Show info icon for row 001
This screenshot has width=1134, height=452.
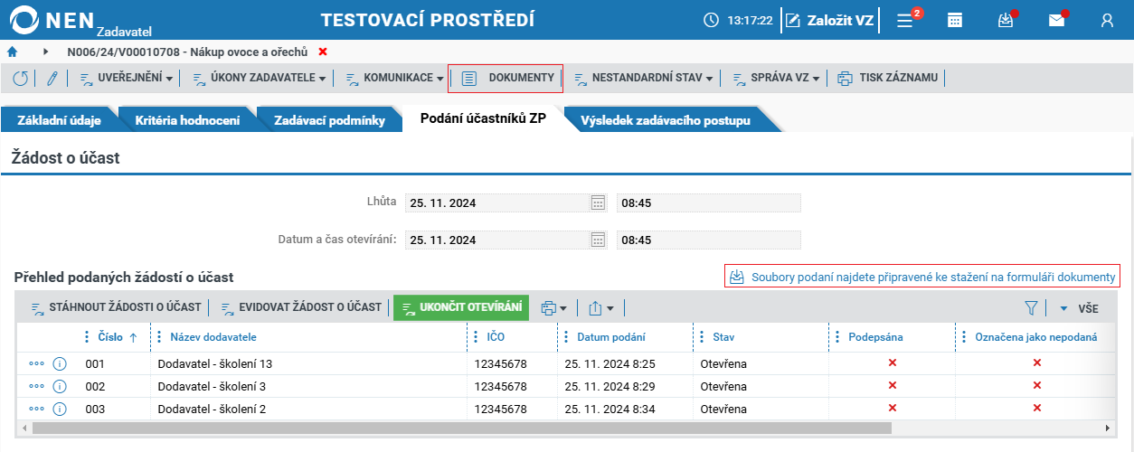60,363
